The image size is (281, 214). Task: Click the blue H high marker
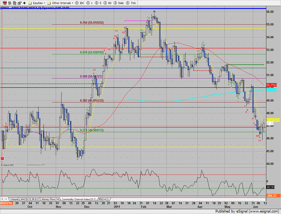pos(154,12)
